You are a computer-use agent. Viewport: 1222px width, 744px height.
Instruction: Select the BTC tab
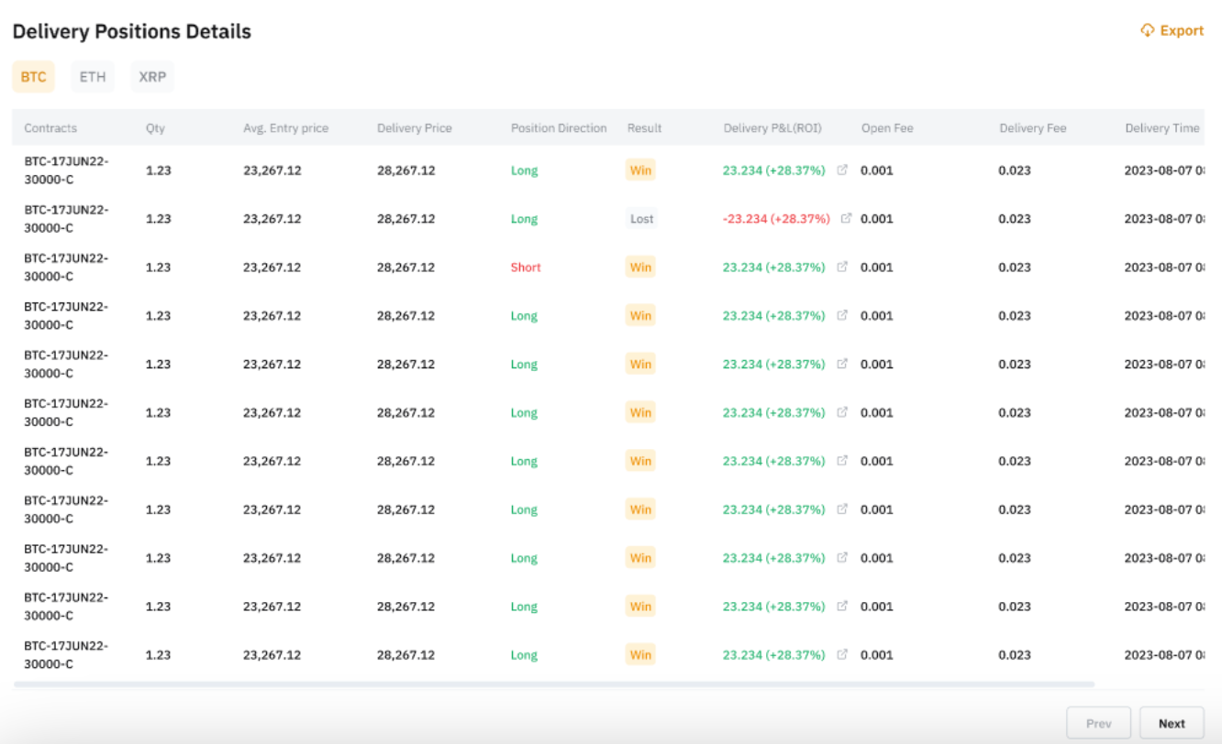(x=33, y=77)
